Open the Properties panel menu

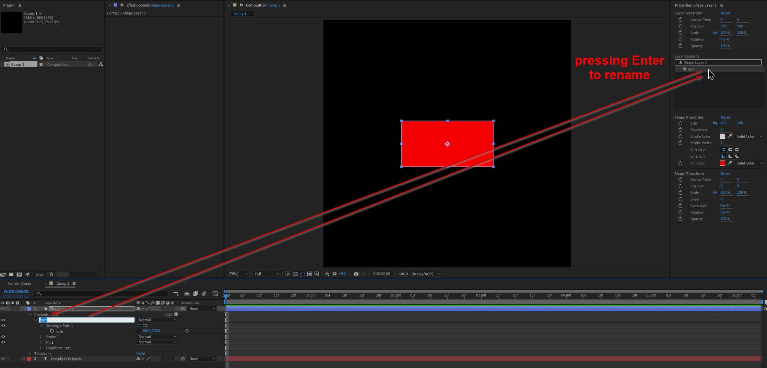tap(722, 5)
